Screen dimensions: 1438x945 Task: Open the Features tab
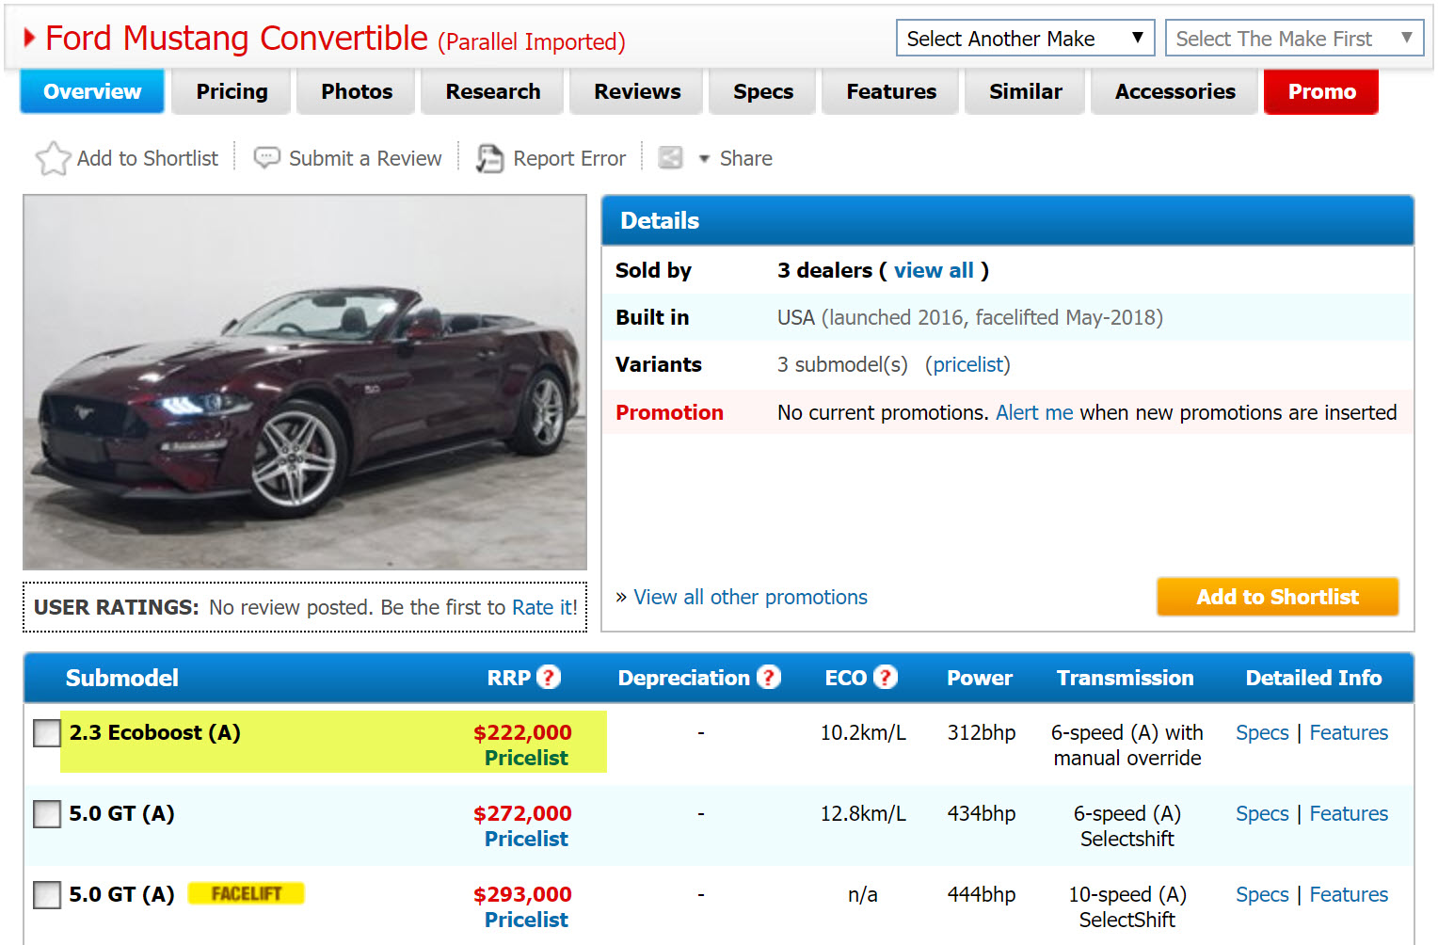[x=891, y=91]
